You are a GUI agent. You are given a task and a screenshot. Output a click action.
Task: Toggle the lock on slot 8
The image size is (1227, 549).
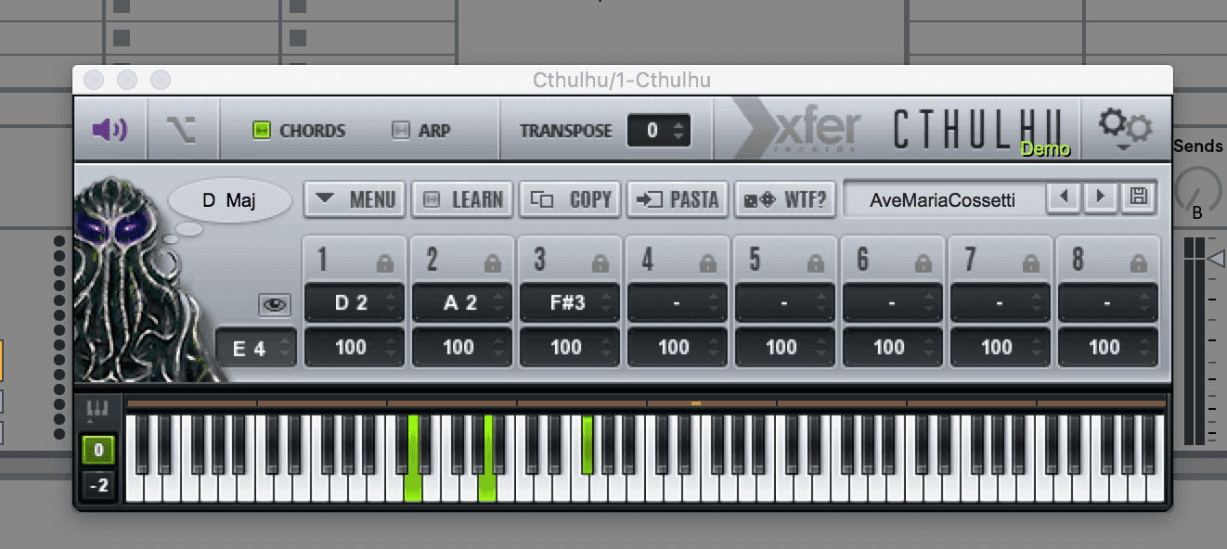1139,263
